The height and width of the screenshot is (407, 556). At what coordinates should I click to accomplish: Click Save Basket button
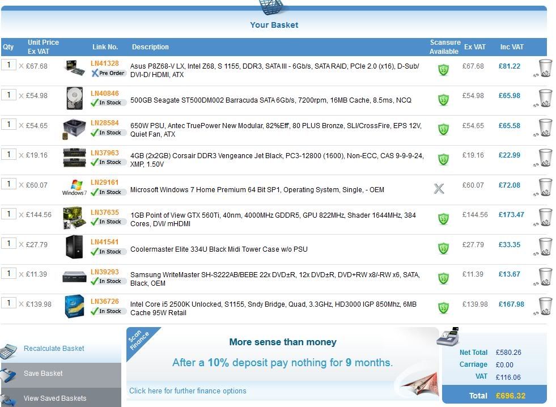pyautogui.click(x=43, y=374)
